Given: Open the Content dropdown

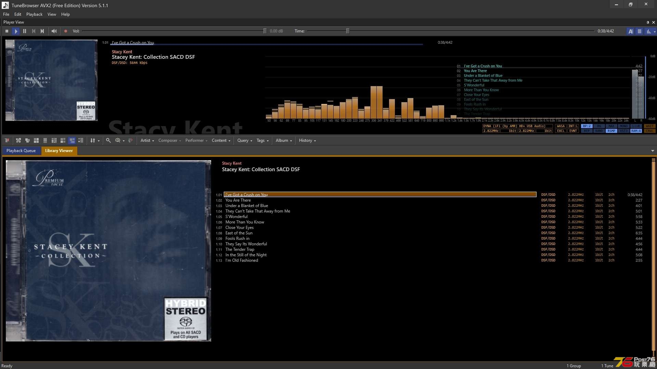Looking at the screenshot, I should coord(221,140).
